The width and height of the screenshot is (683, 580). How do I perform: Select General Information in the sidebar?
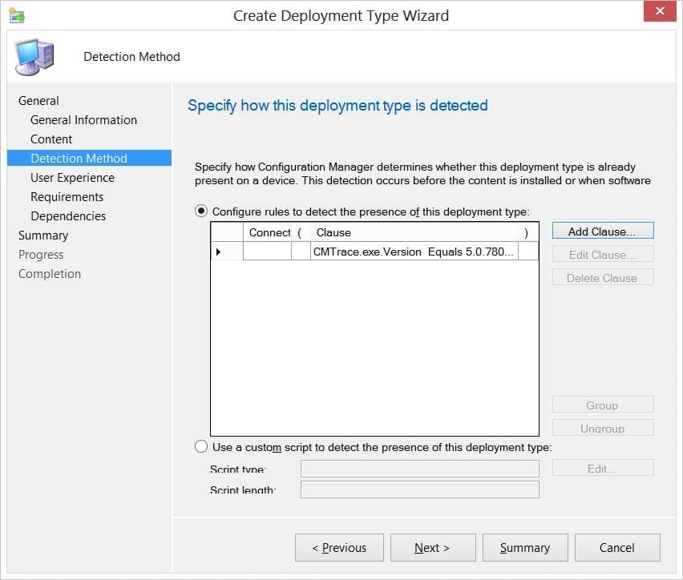[83, 119]
